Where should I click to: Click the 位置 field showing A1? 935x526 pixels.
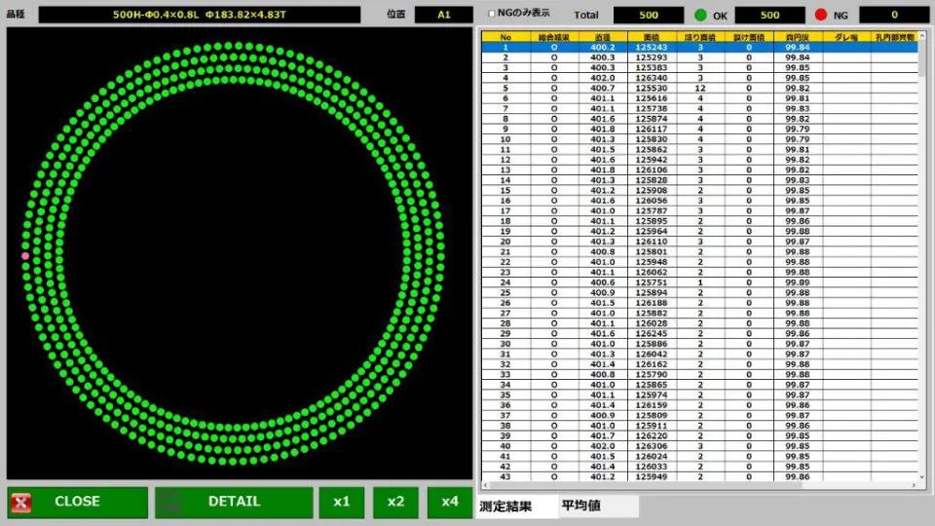pos(444,15)
